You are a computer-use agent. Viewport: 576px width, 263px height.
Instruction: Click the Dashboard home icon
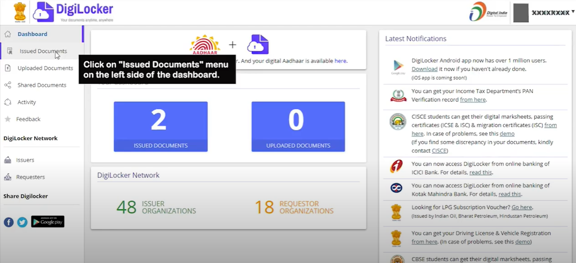click(7, 34)
